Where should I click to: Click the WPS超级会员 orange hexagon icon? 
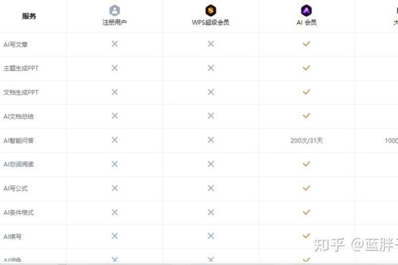click(x=211, y=11)
